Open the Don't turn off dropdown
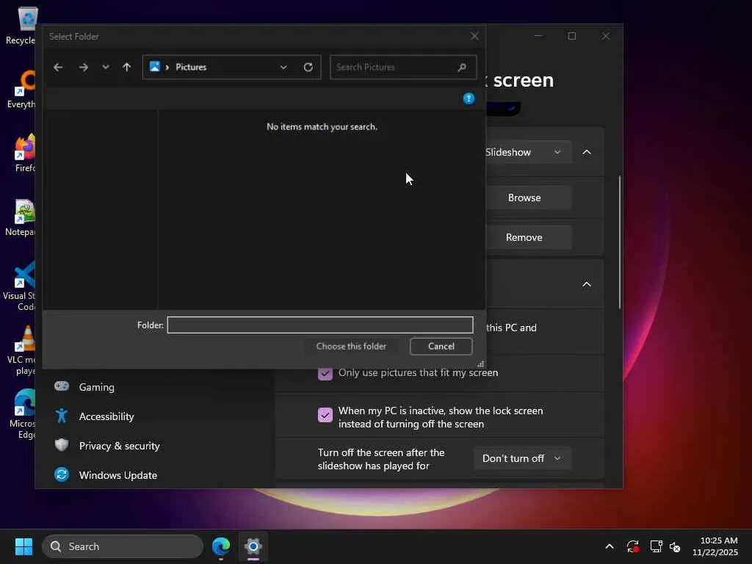This screenshot has height=564, width=752. tap(522, 458)
